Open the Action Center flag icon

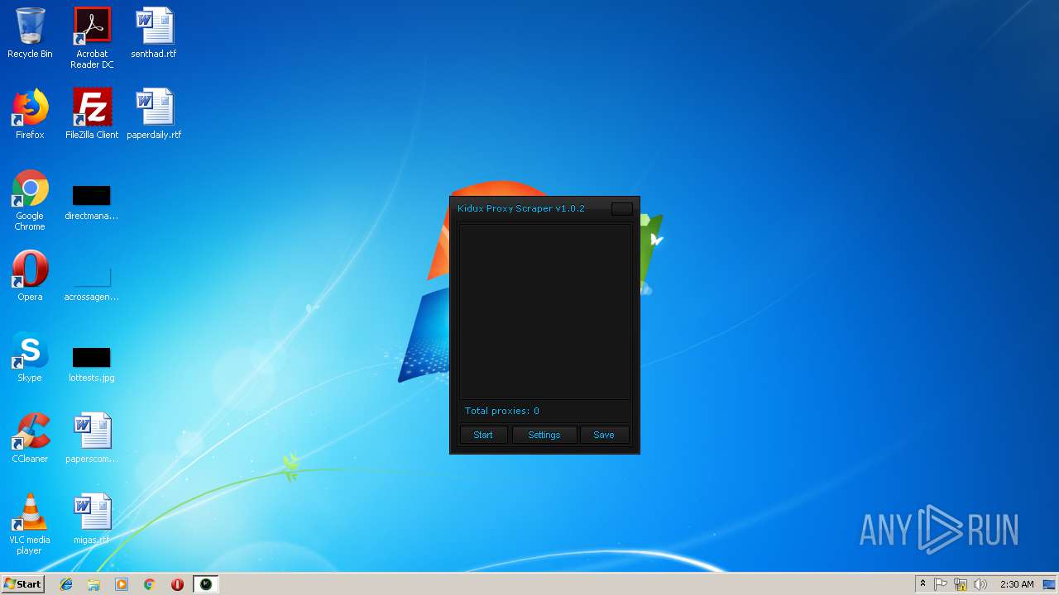click(941, 584)
